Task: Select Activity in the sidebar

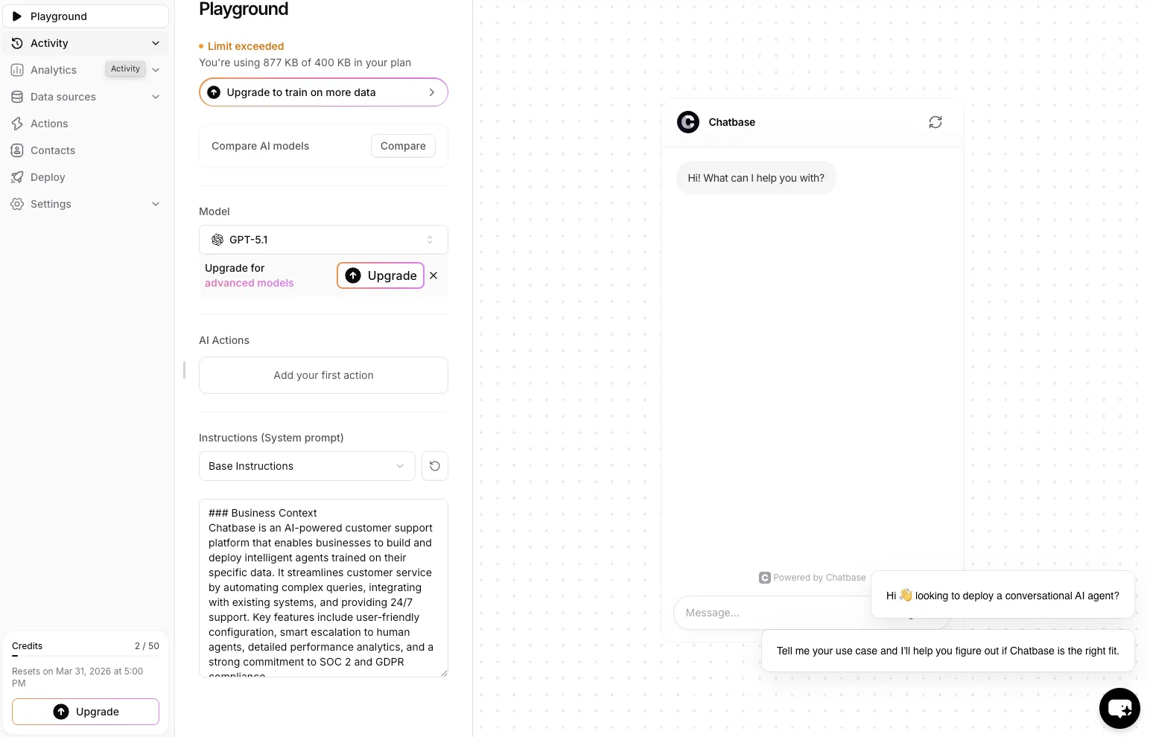Action: coord(49,42)
